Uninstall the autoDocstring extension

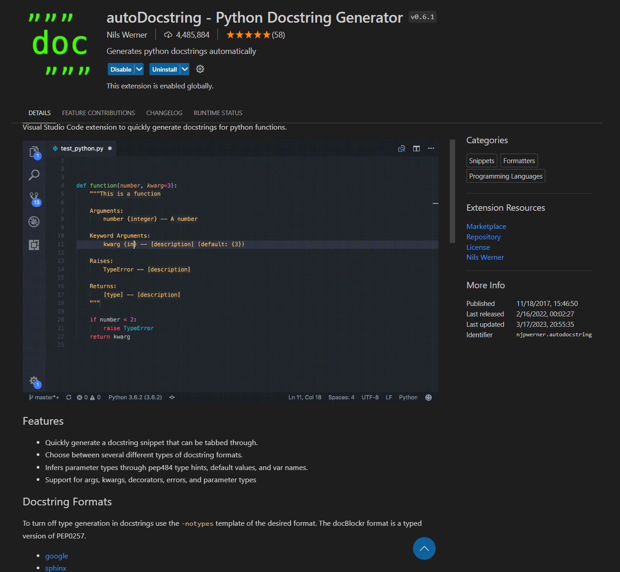tap(164, 69)
